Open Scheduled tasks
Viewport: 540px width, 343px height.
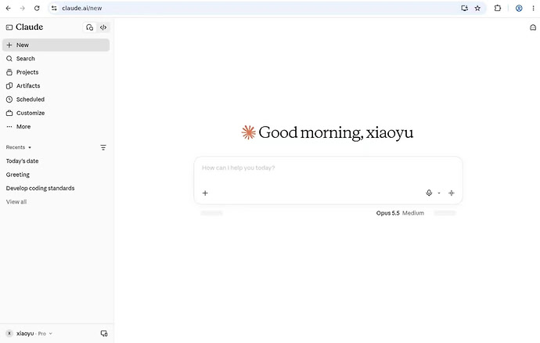(56, 99)
